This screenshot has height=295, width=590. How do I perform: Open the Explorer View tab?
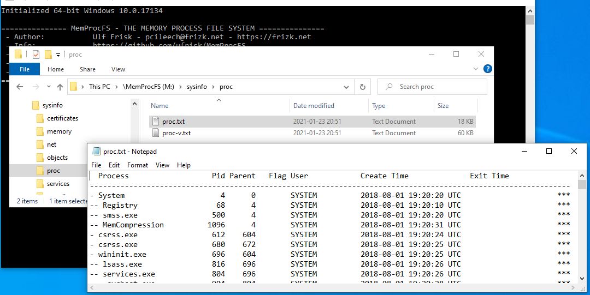(118, 69)
